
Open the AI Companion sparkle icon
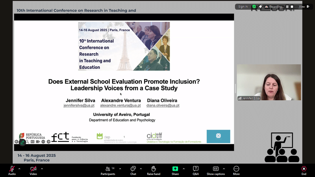260,7
